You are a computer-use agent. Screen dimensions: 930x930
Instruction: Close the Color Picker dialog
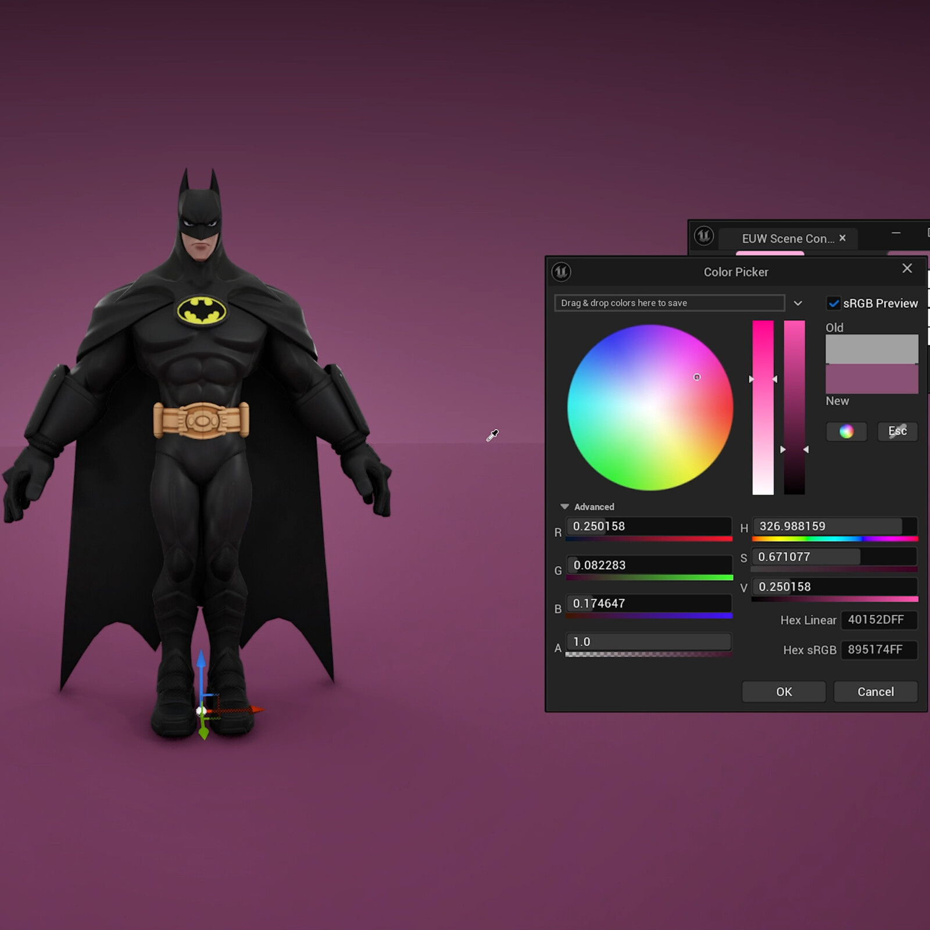907,269
